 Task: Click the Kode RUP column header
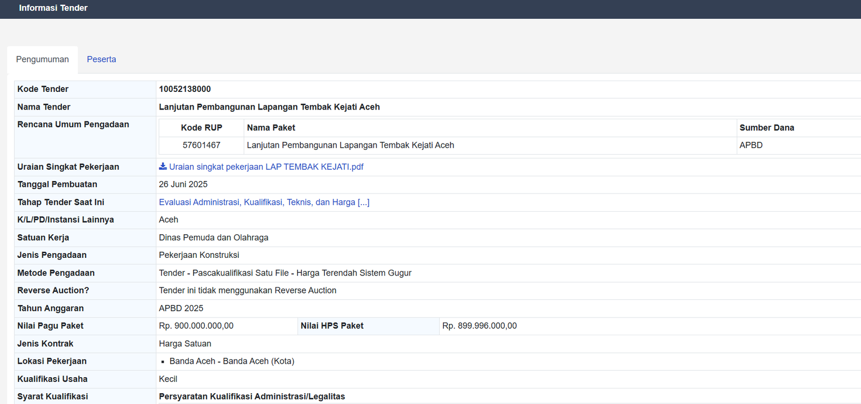coord(201,128)
